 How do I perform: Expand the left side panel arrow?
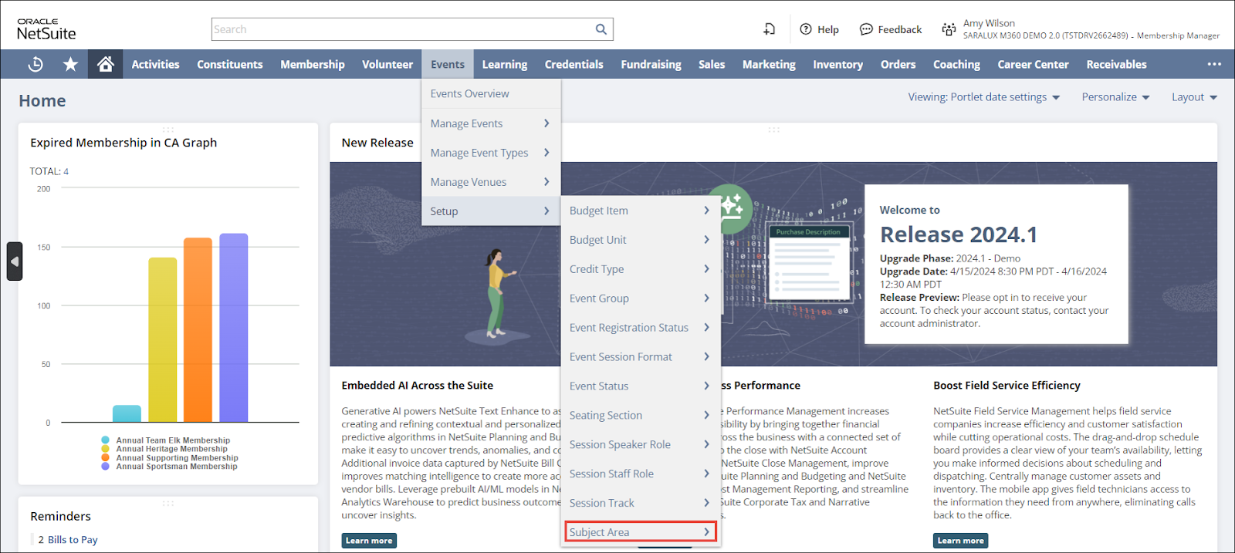point(14,261)
